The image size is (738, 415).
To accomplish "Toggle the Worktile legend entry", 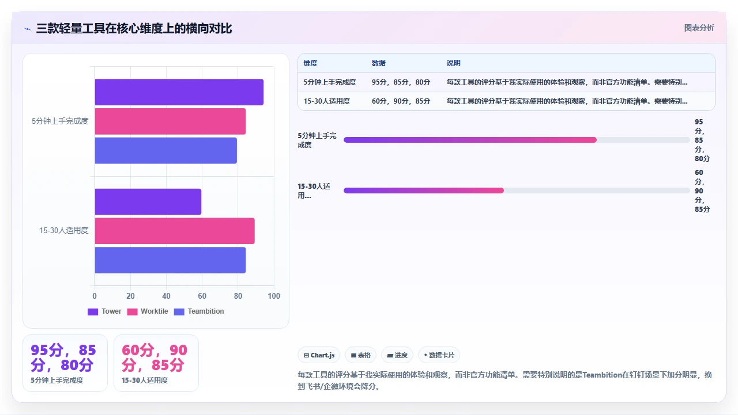I will click(x=148, y=311).
